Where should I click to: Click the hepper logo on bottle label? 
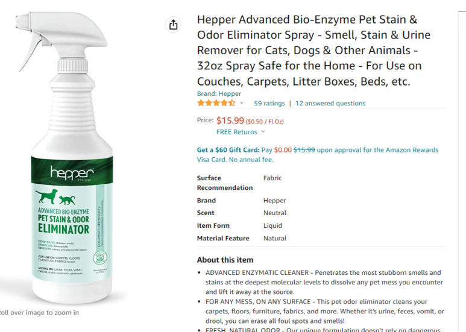point(72,173)
